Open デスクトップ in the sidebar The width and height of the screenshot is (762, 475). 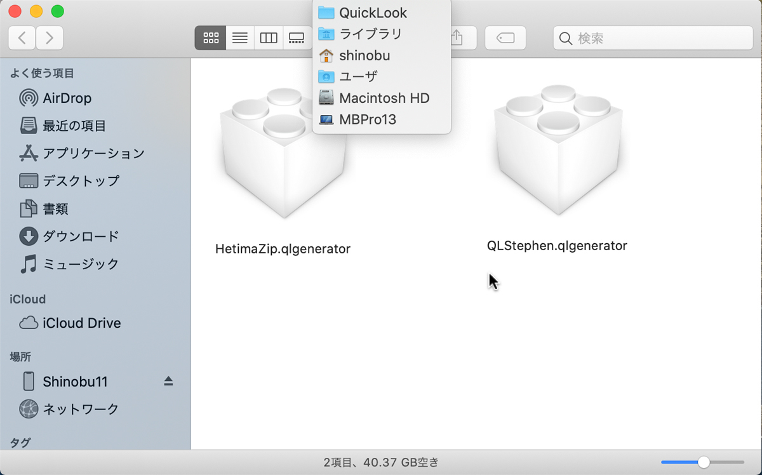click(95, 181)
